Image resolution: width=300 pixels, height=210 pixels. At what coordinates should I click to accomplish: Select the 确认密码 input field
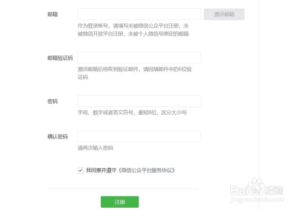pyautogui.click(x=139, y=136)
